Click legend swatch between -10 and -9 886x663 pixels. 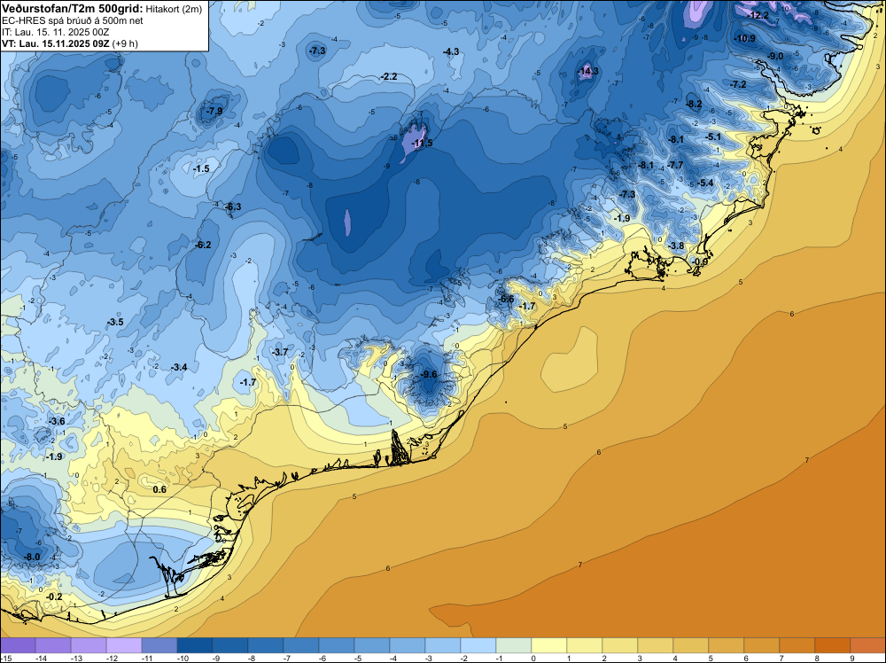(x=195, y=645)
